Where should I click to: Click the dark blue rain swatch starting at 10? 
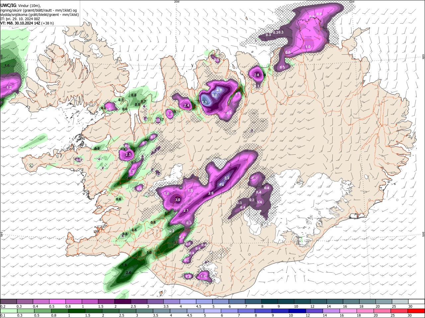click(x=297, y=311)
